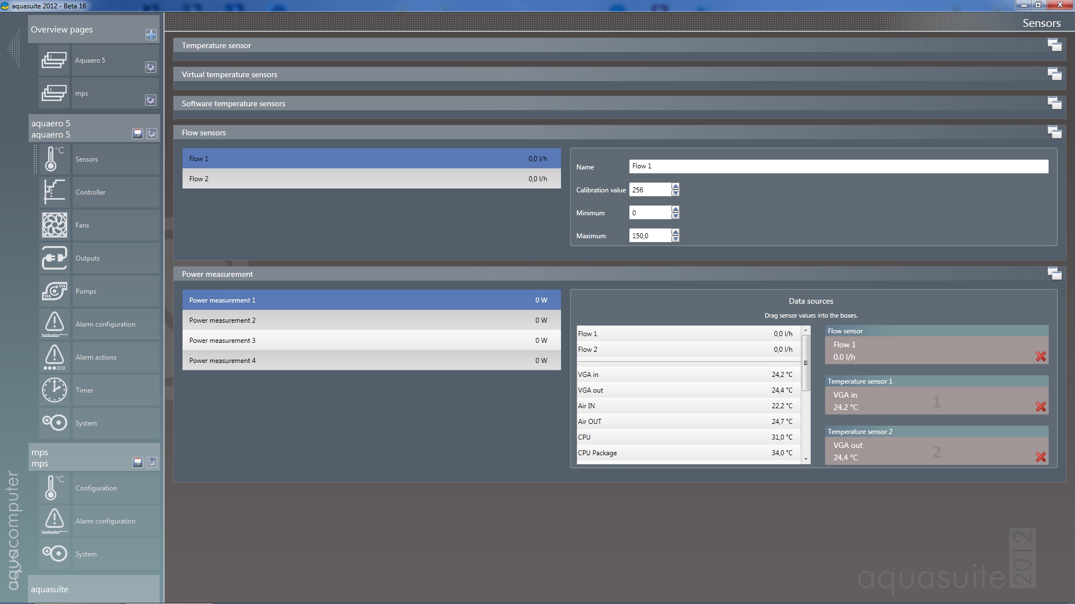Screen dimensions: 1075x604
Task: Open Alarm configuration under aquaero 5
Action: 105,324
